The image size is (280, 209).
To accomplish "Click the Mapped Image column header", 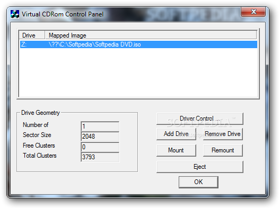I will click(151, 35).
